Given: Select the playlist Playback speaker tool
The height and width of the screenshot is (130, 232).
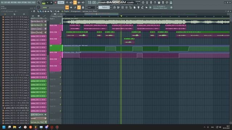Looking at the screenshot, I should click(58, 11).
